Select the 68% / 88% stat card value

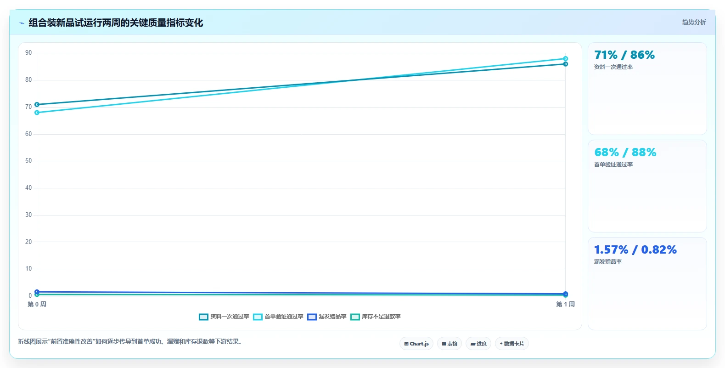625,153
